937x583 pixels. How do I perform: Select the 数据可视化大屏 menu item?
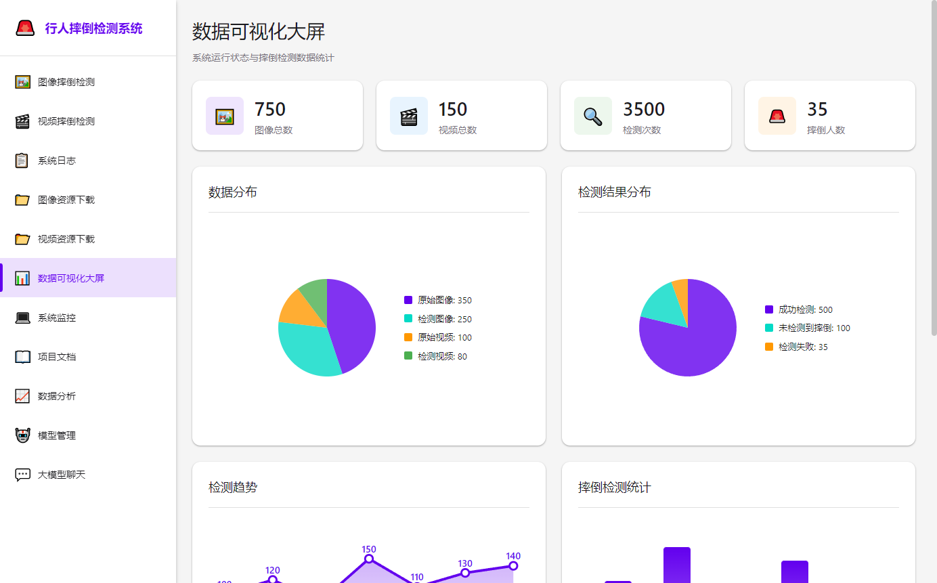coord(88,278)
